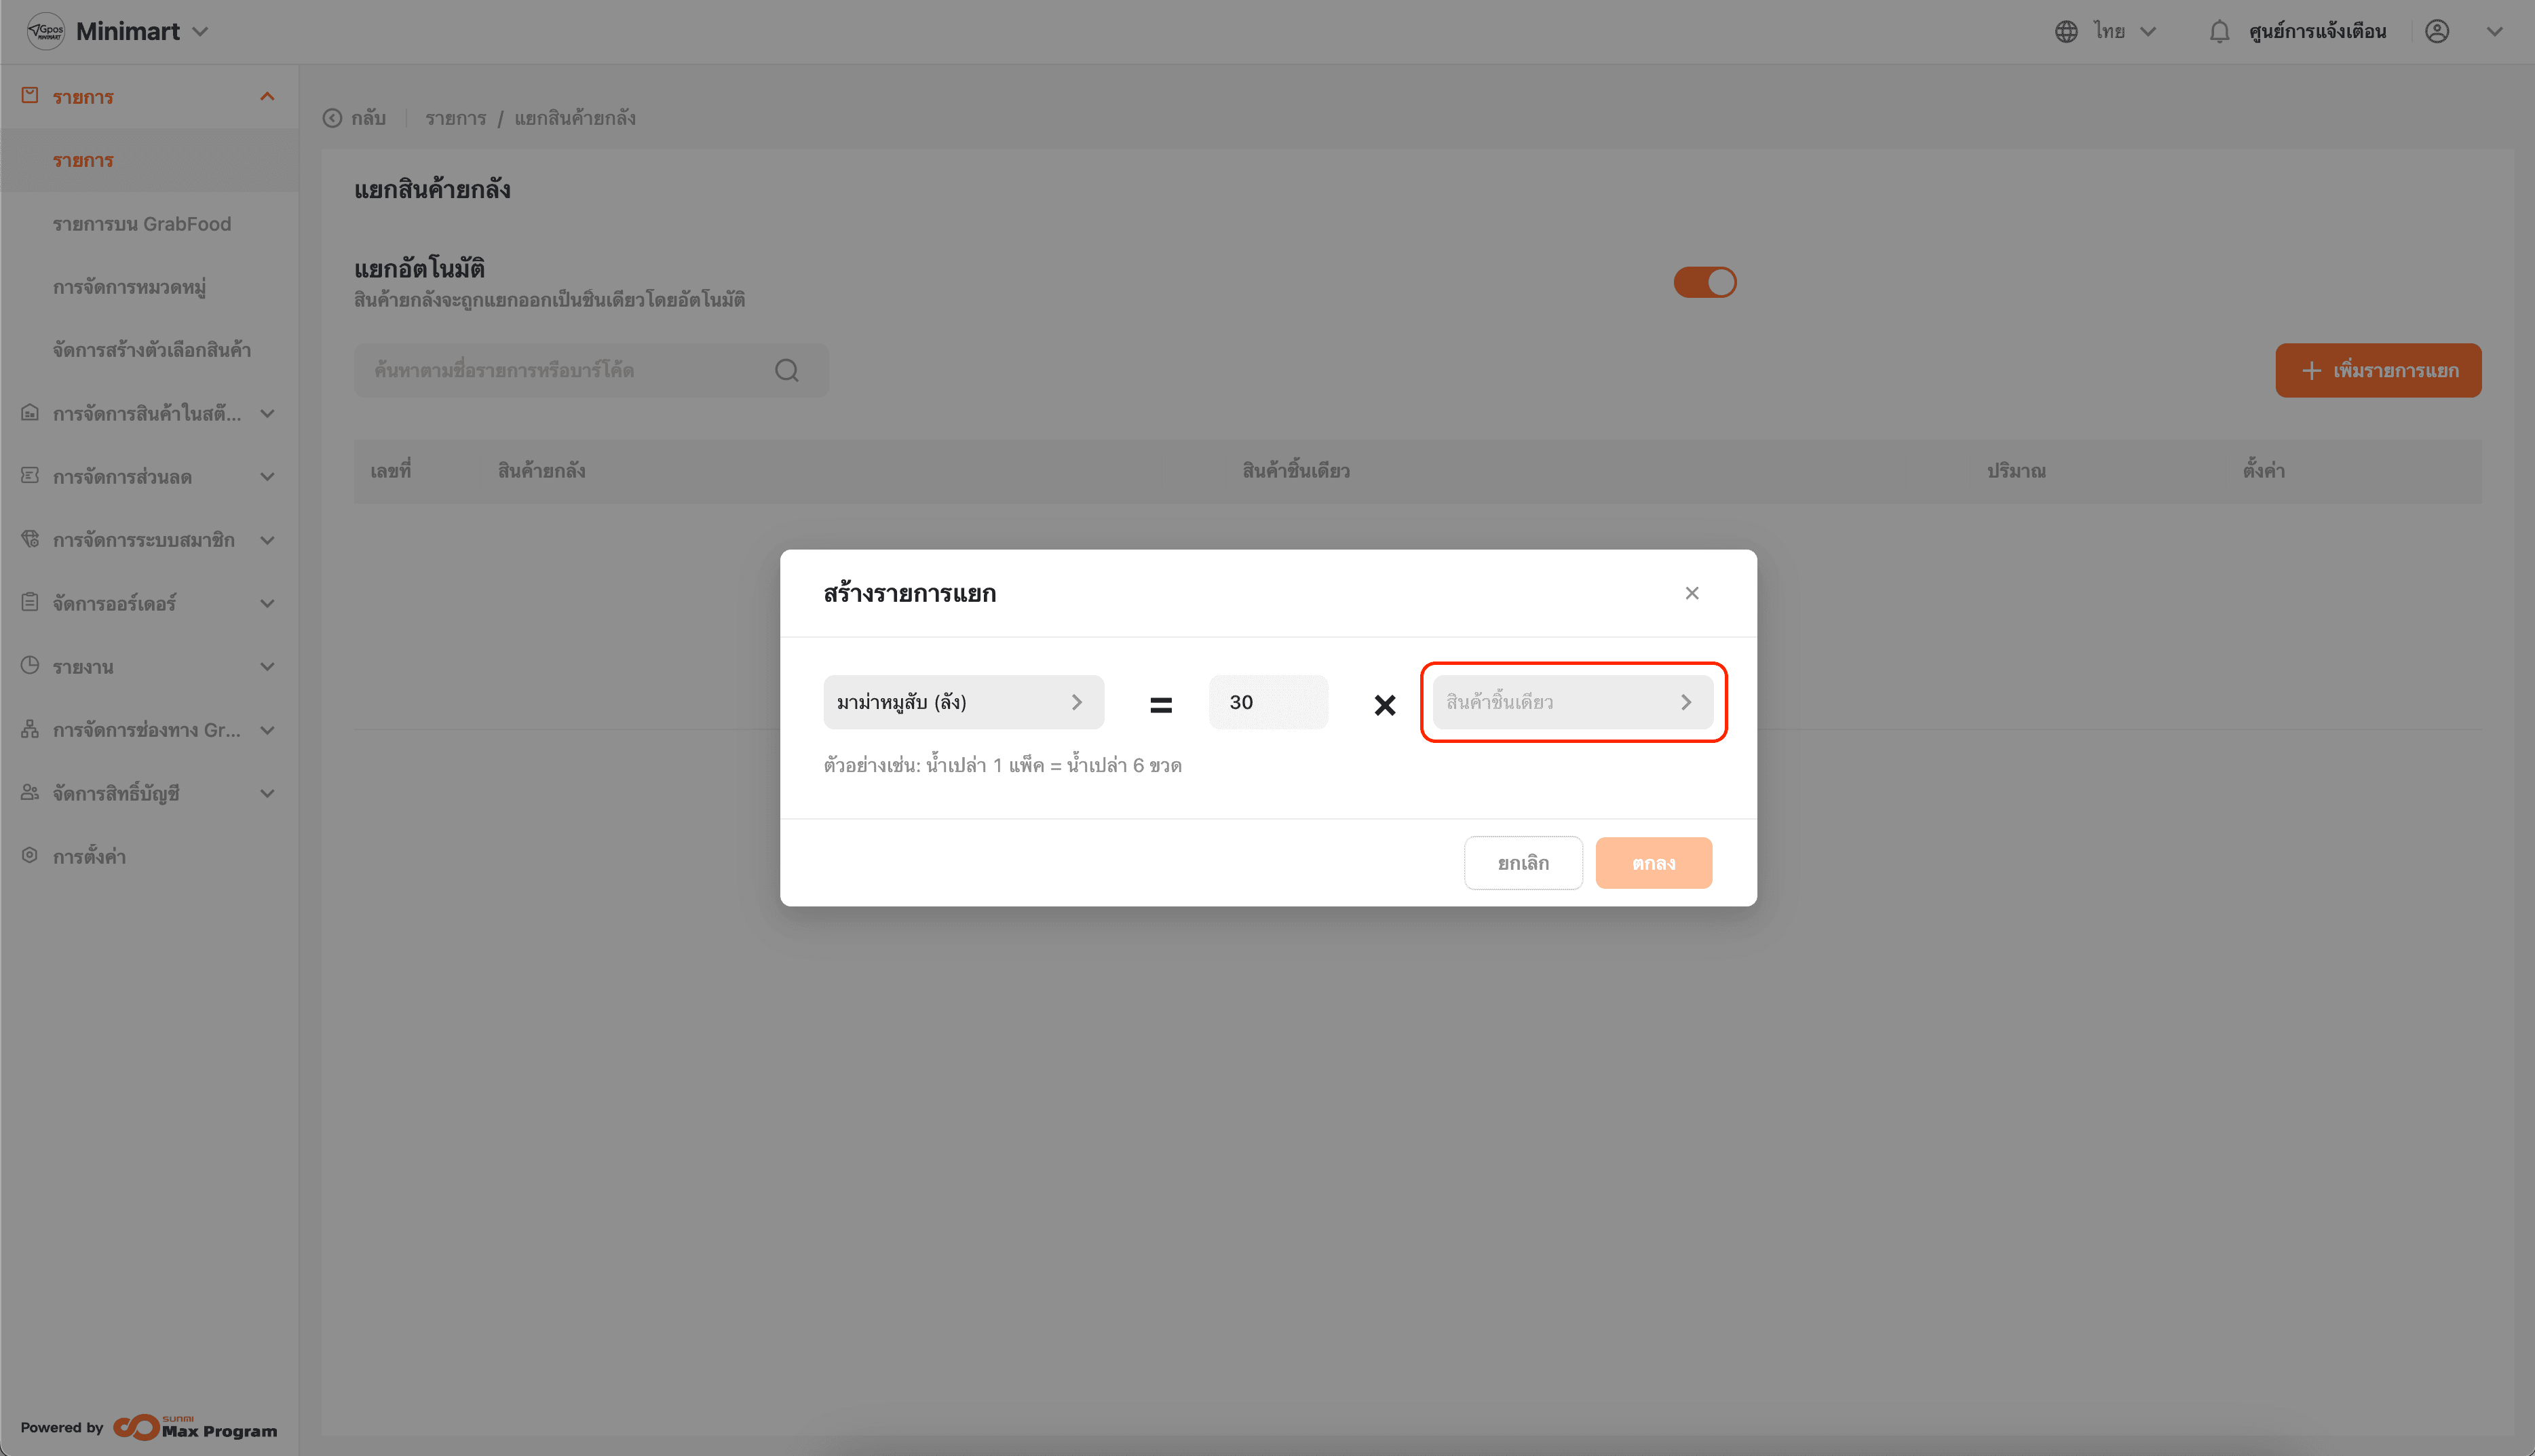
Task: Click the quantity field showing 30
Action: [x=1267, y=702]
